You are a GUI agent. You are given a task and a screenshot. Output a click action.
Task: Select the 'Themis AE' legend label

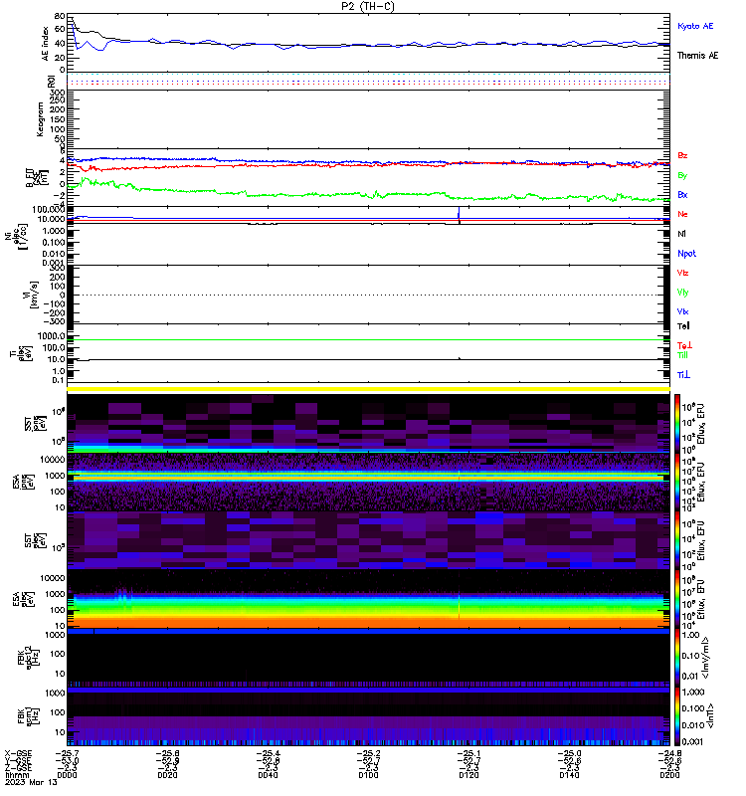point(698,56)
